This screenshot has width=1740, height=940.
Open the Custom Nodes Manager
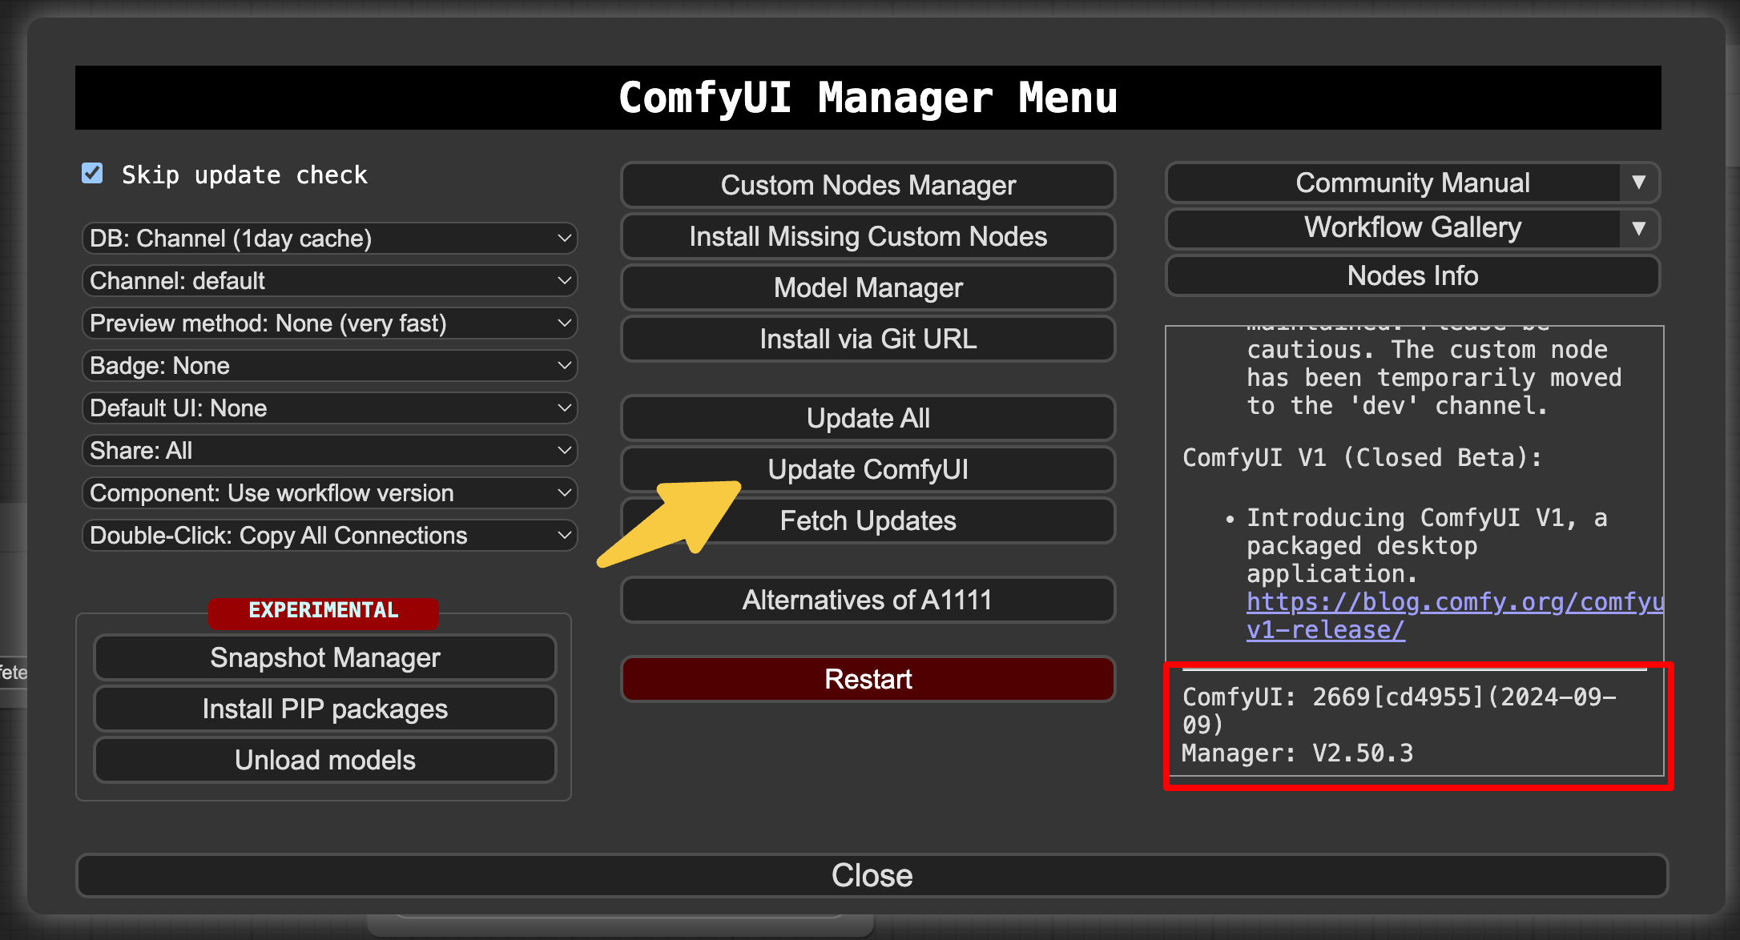(x=868, y=185)
